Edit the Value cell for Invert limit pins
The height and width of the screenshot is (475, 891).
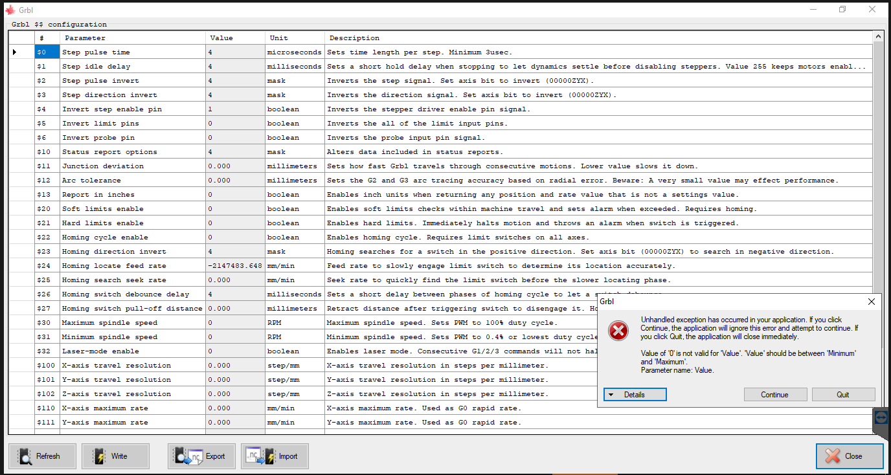coord(236,124)
